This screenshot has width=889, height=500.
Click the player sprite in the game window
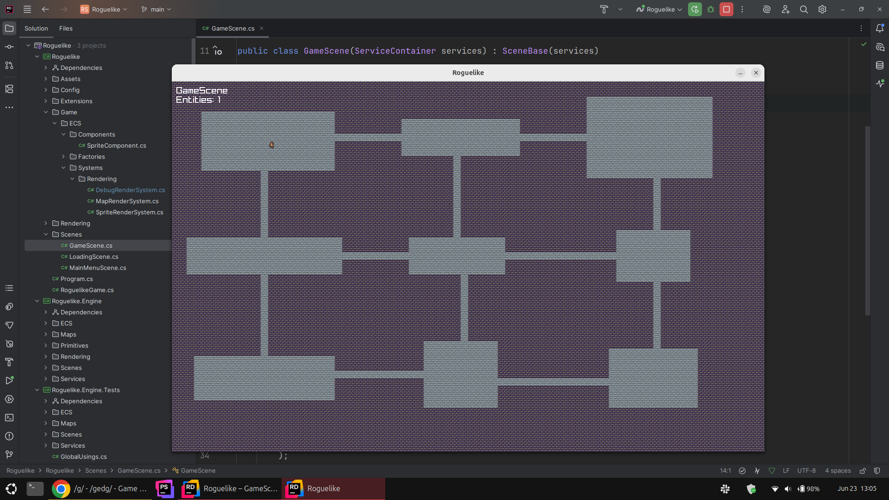click(272, 145)
